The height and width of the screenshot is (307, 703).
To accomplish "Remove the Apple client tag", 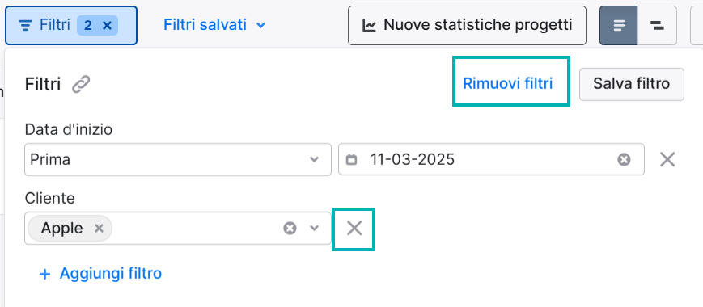I will tap(99, 229).
